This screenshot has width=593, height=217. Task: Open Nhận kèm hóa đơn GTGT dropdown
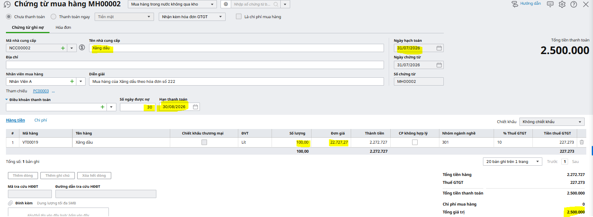(192, 17)
